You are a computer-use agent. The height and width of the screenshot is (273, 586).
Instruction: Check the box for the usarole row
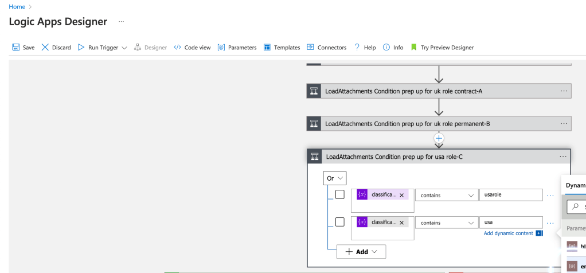point(339,194)
